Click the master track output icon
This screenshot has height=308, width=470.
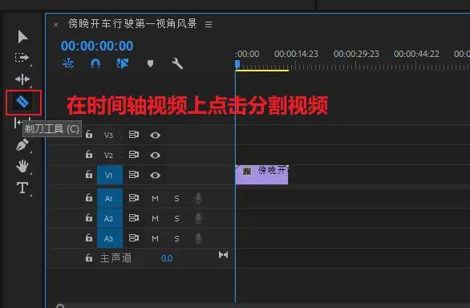(223, 255)
